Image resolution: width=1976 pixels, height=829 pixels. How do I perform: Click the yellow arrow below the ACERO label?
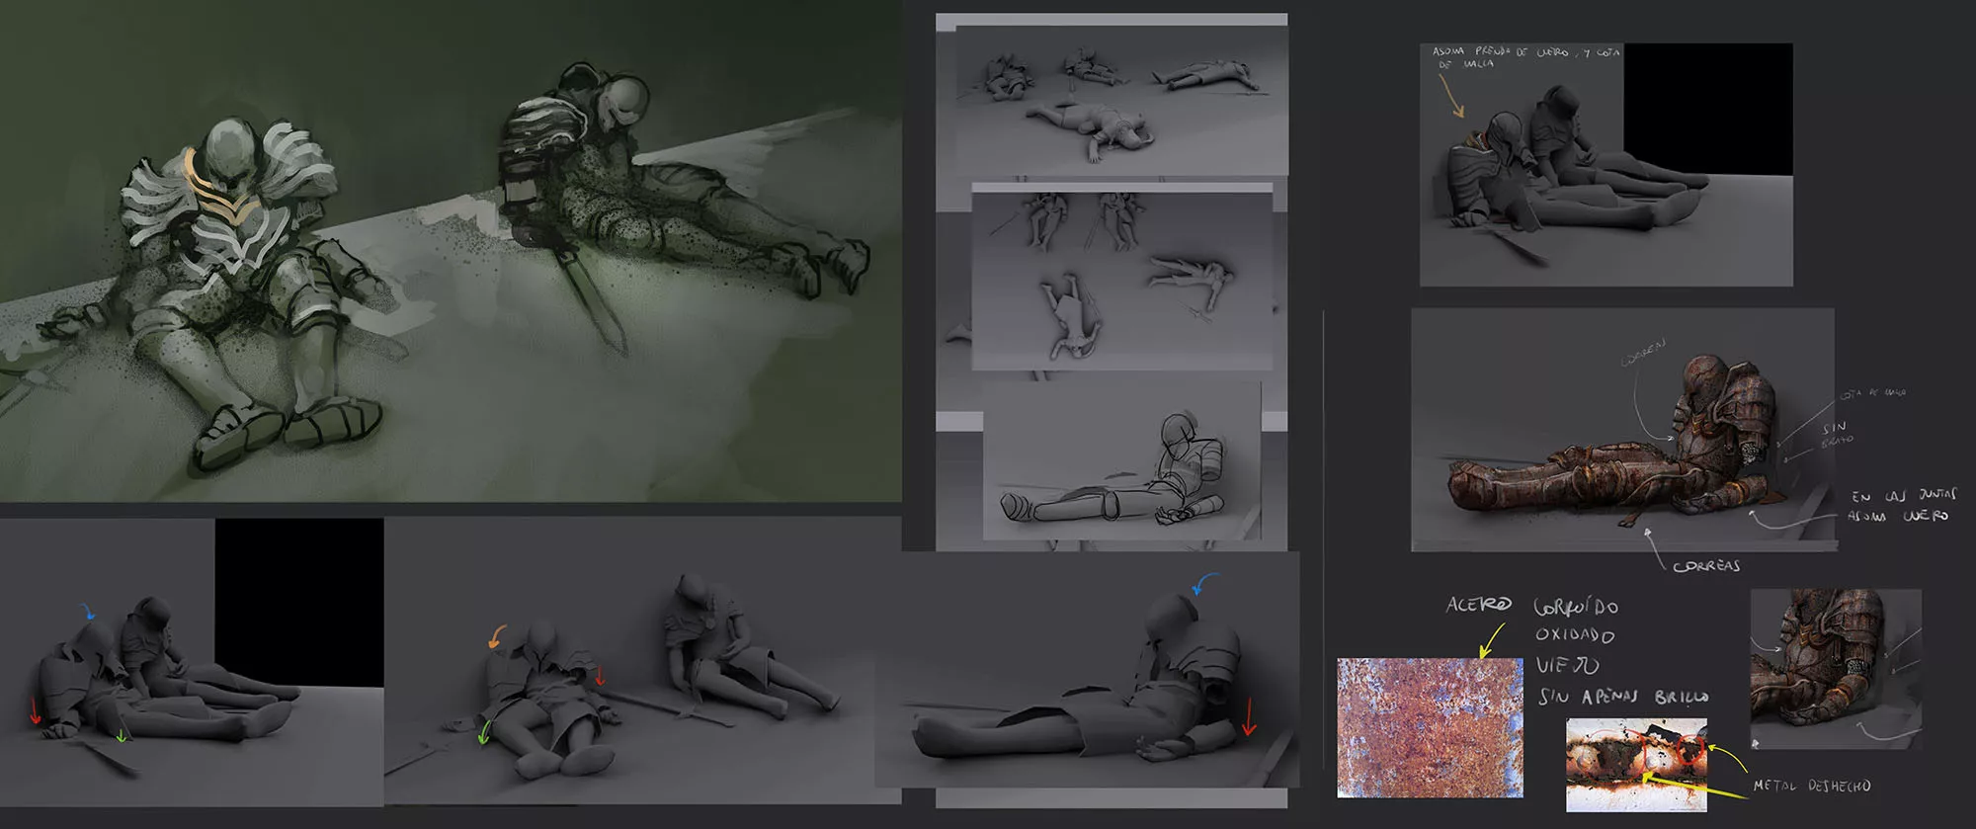1491,640
